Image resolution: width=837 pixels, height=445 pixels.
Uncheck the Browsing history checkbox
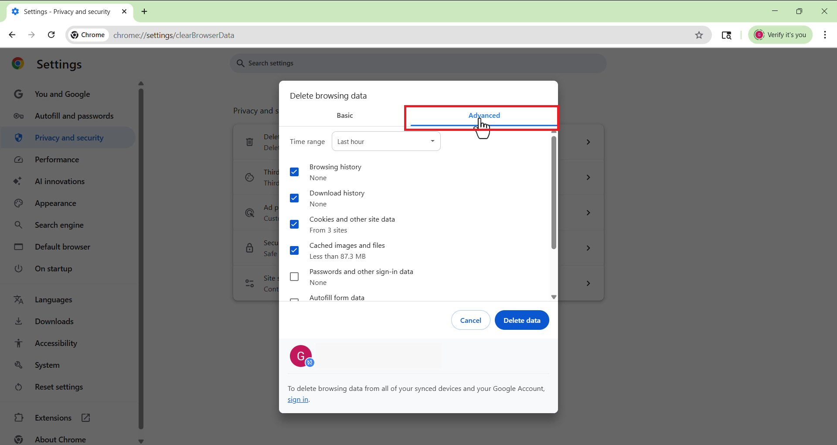pyautogui.click(x=294, y=172)
